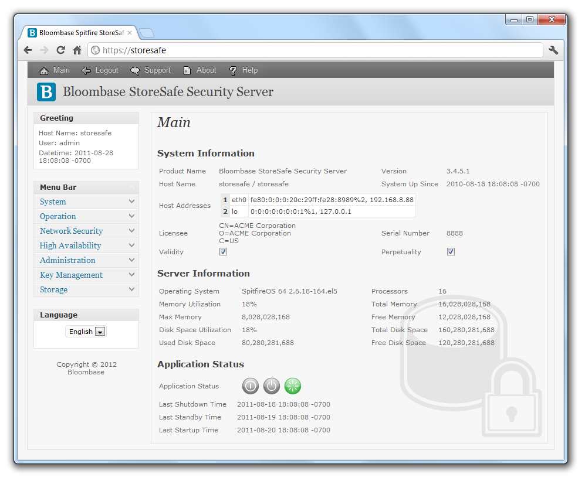Click the Processors value 16

pyautogui.click(x=442, y=291)
